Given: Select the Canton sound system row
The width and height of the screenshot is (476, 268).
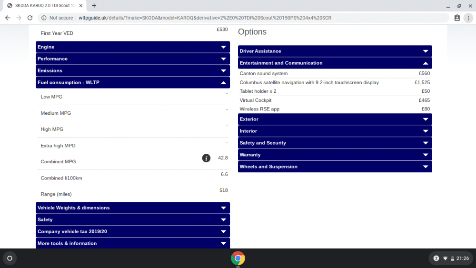Looking at the screenshot, I should coord(335,73).
